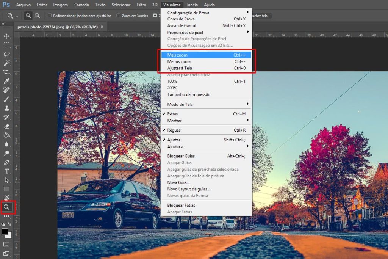Select the Rectangular Marquee tool
The height and width of the screenshot is (259, 388).
(x=7, y=45)
